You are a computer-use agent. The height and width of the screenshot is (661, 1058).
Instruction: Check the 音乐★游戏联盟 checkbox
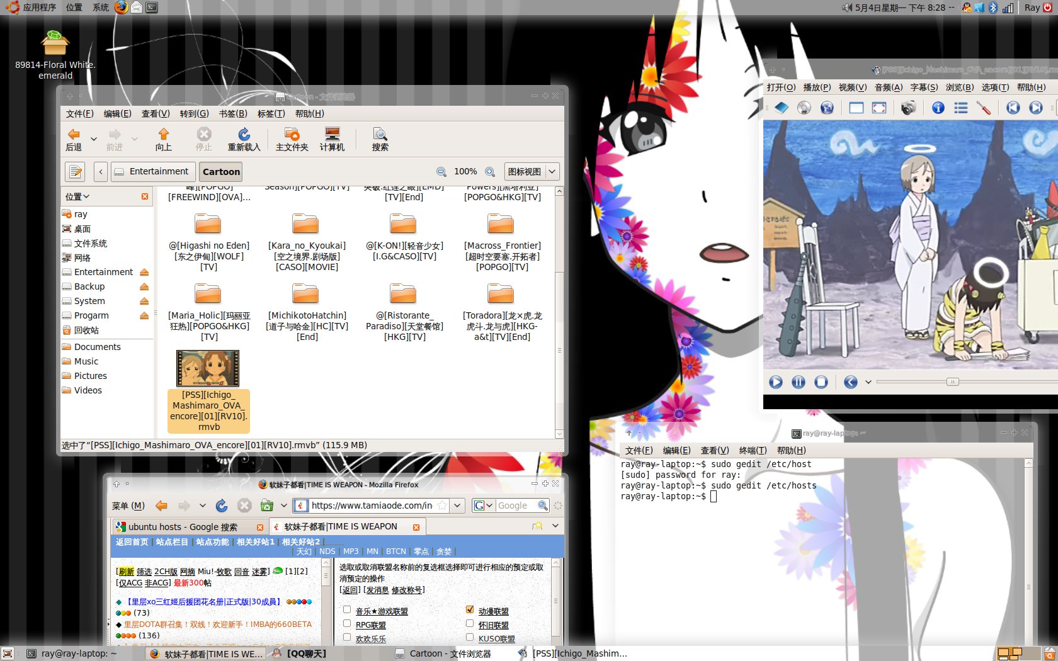click(x=347, y=609)
